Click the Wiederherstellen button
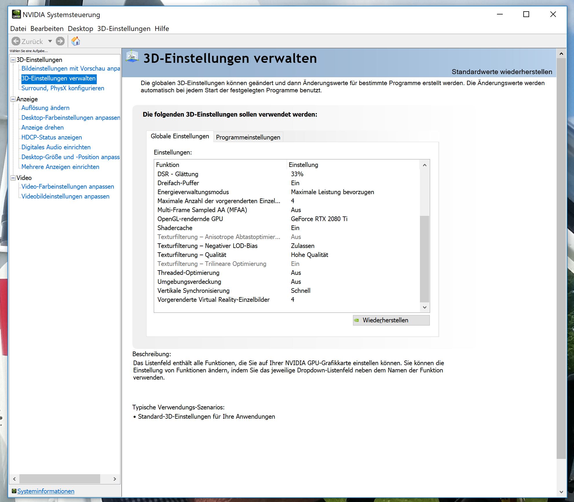Viewport: 574px width, 502px height. [x=391, y=320]
